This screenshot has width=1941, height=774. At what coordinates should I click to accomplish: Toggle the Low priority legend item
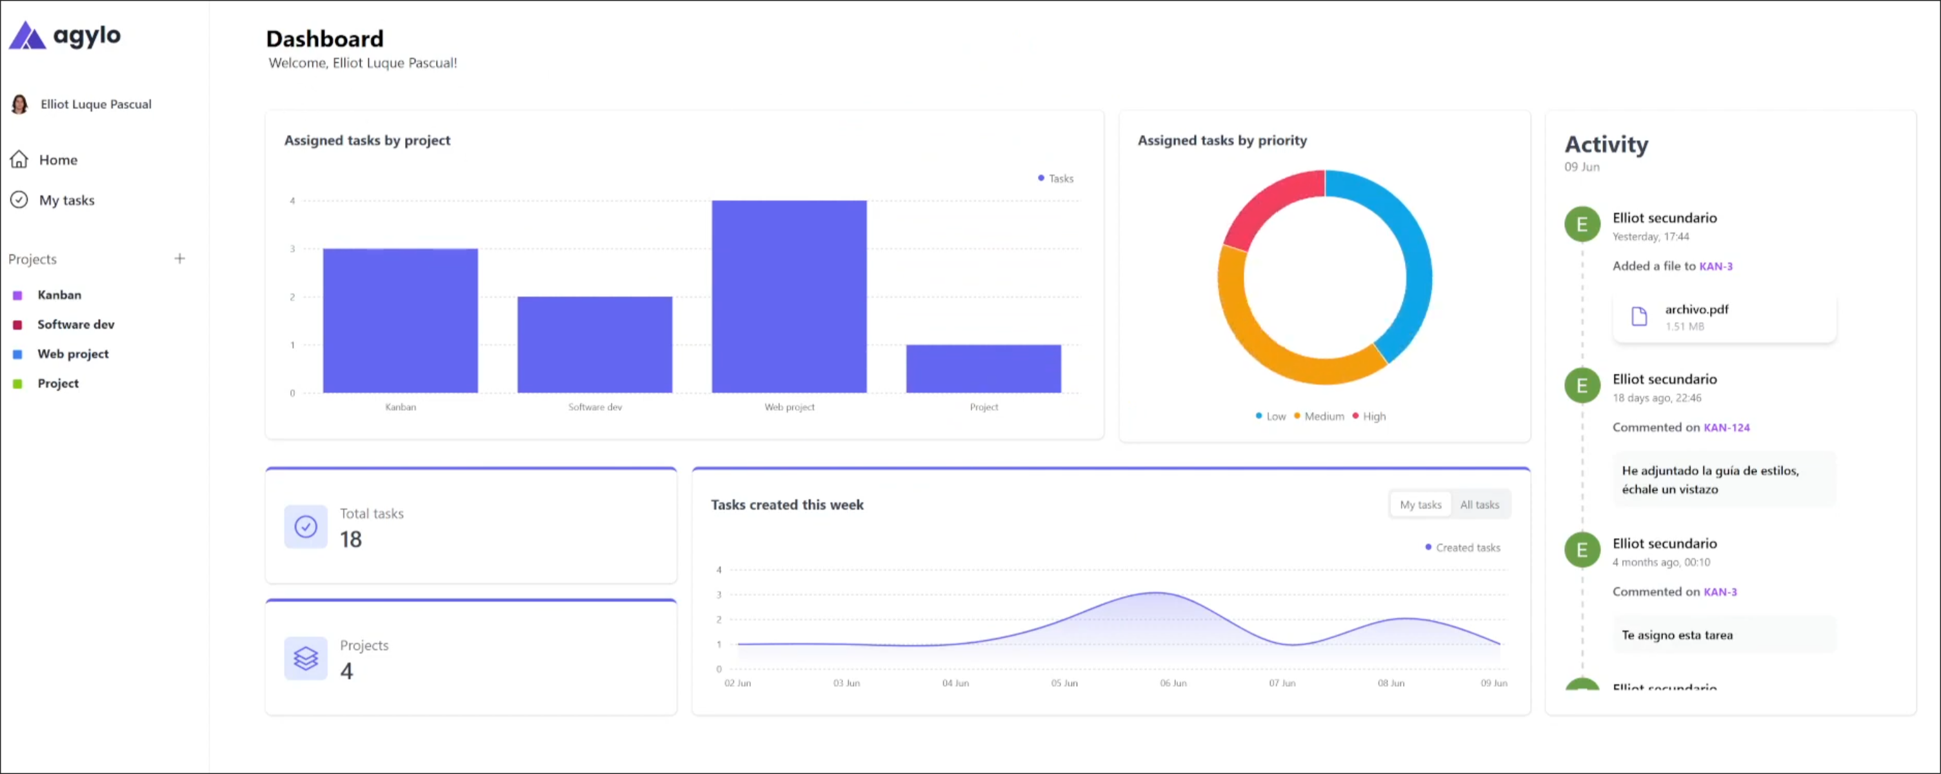[1270, 416]
